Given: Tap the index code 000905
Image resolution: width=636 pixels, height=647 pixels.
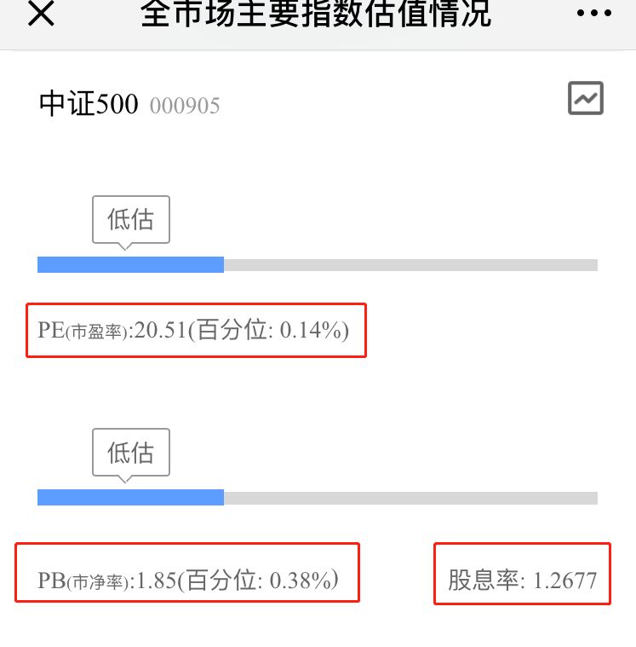Looking at the screenshot, I should click(x=185, y=106).
